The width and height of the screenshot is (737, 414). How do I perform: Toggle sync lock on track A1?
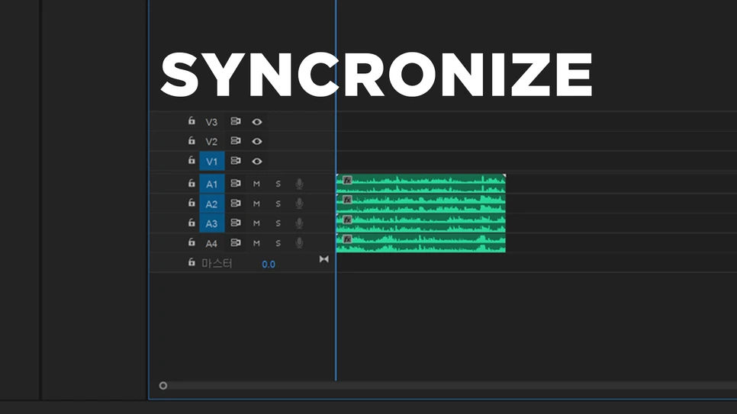pos(236,183)
